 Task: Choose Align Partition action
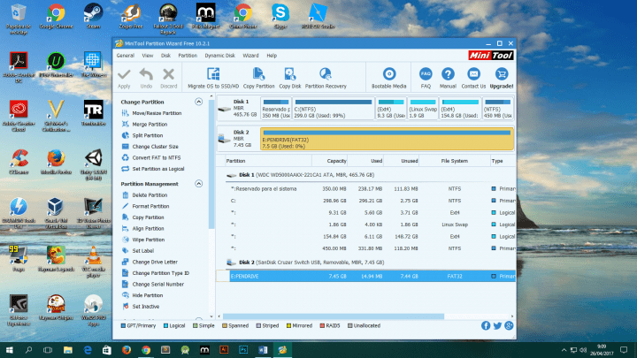point(148,229)
